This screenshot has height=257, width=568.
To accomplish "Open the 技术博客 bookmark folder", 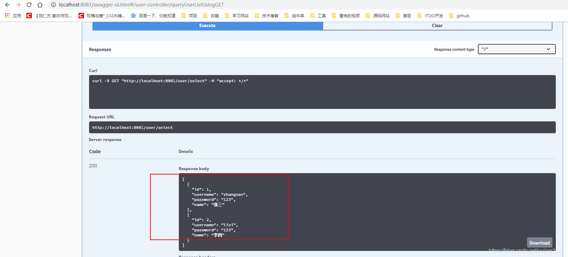I will (267, 16).
